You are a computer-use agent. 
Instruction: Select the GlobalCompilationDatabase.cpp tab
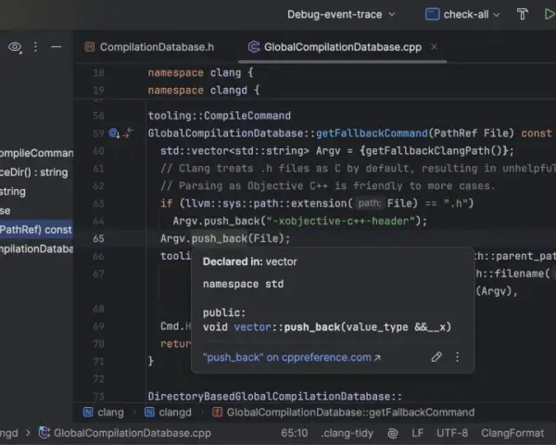(335, 47)
